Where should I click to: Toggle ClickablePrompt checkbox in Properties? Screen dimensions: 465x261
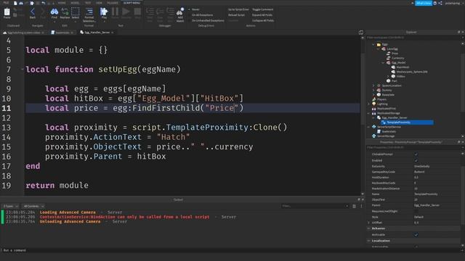(x=416, y=154)
